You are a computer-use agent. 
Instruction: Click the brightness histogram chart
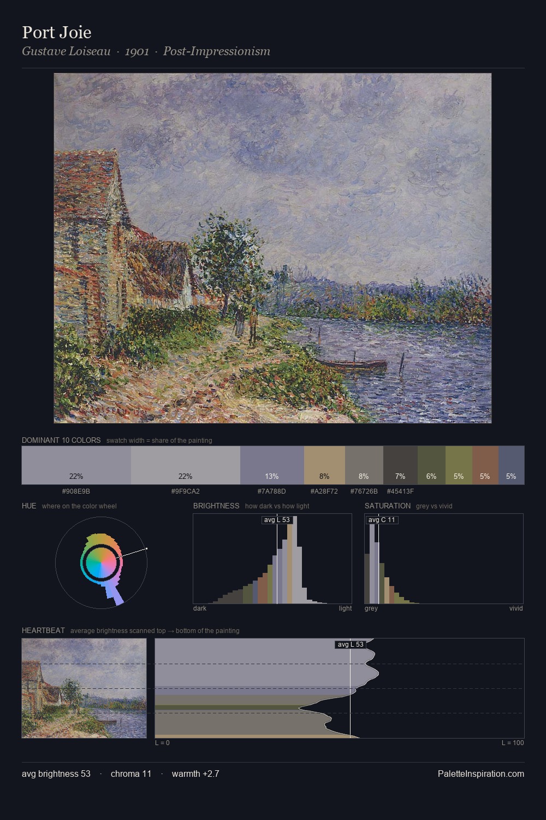[272, 559]
